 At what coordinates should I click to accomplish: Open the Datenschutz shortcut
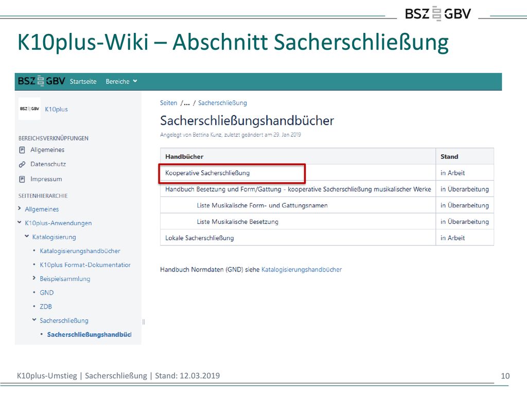48,164
